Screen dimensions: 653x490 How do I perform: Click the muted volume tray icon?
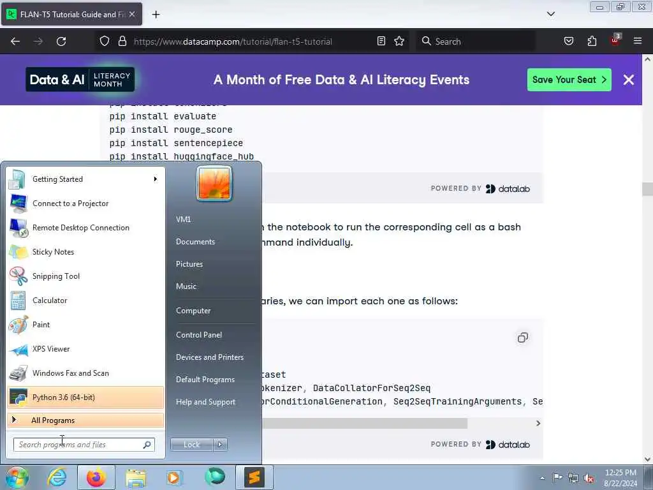pos(589,479)
